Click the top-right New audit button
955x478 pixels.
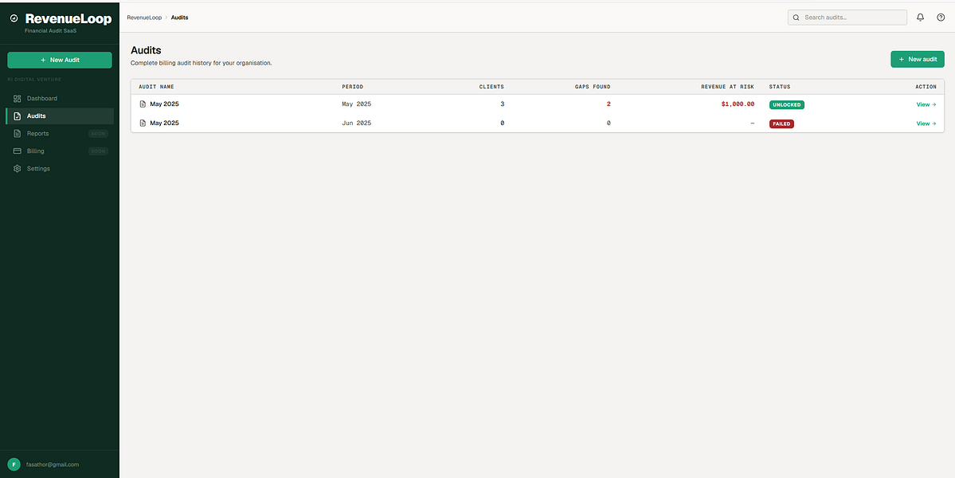click(918, 59)
